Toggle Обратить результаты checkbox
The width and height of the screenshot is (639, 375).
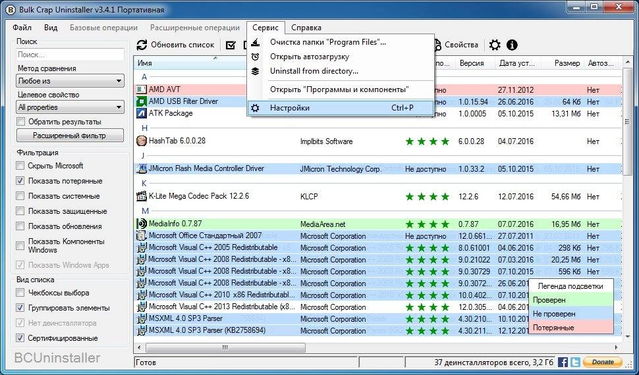[x=20, y=121]
